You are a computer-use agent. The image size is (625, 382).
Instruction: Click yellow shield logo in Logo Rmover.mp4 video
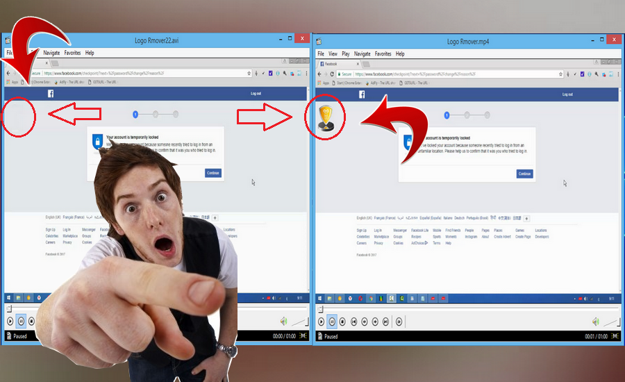(x=326, y=118)
